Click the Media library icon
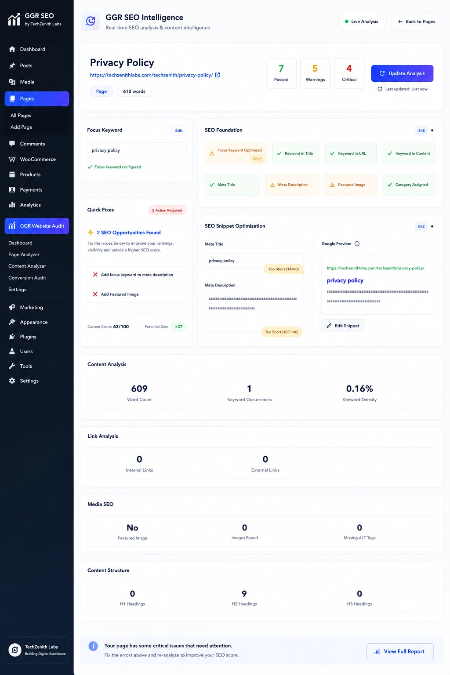Screen dimensions: 450x675 (12, 82)
